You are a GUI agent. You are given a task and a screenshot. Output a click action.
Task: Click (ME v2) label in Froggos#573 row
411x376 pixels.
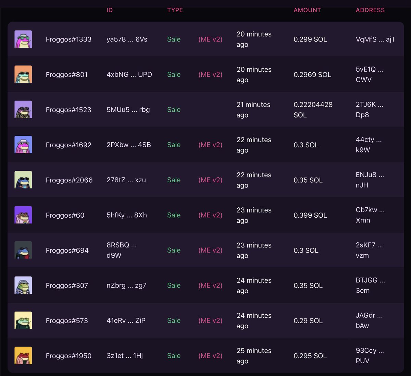pyautogui.click(x=210, y=320)
